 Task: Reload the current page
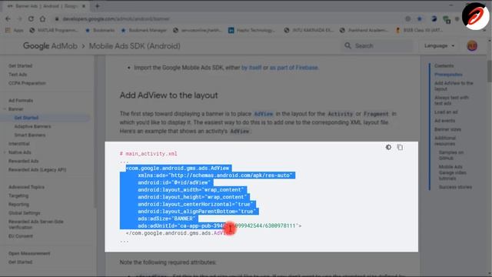[31, 18]
